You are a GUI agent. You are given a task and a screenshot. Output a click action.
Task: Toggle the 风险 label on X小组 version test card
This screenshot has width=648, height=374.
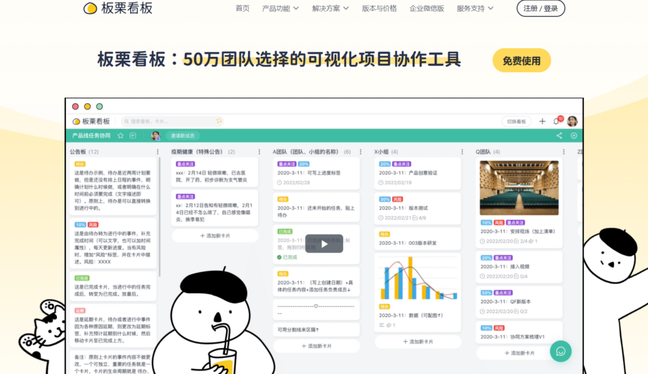tap(397, 199)
